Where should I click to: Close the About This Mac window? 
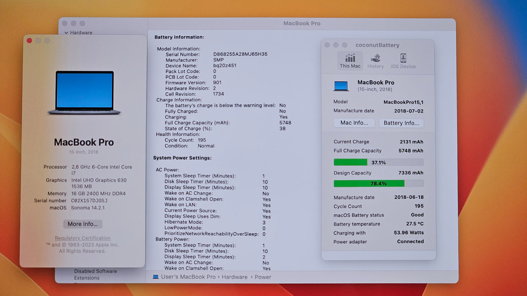(x=29, y=41)
